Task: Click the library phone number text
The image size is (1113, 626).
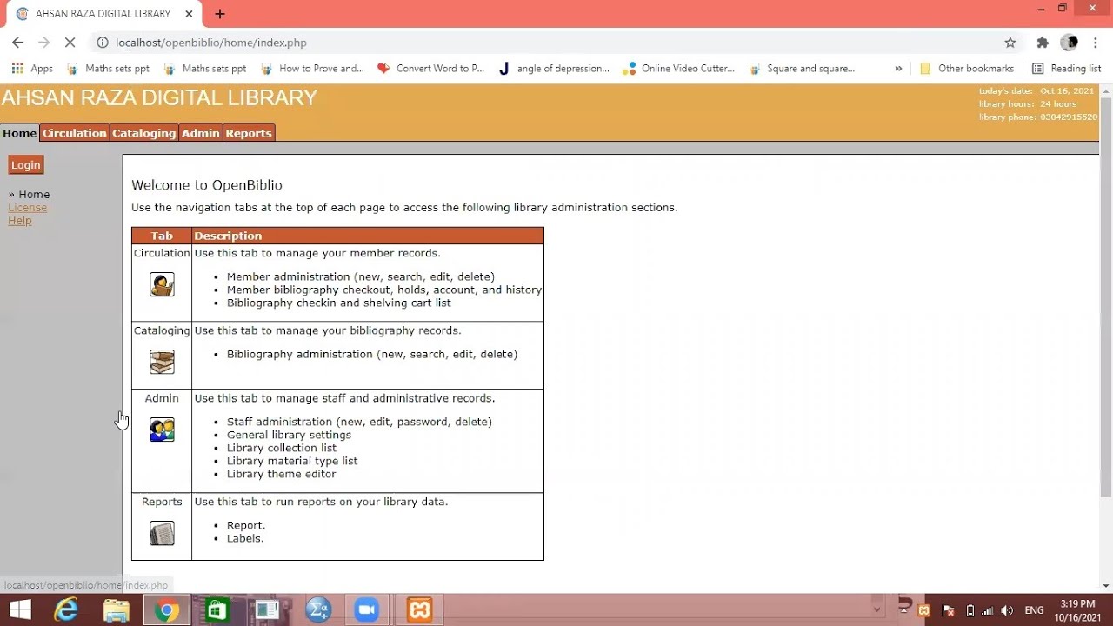Action: (1069, 117)
